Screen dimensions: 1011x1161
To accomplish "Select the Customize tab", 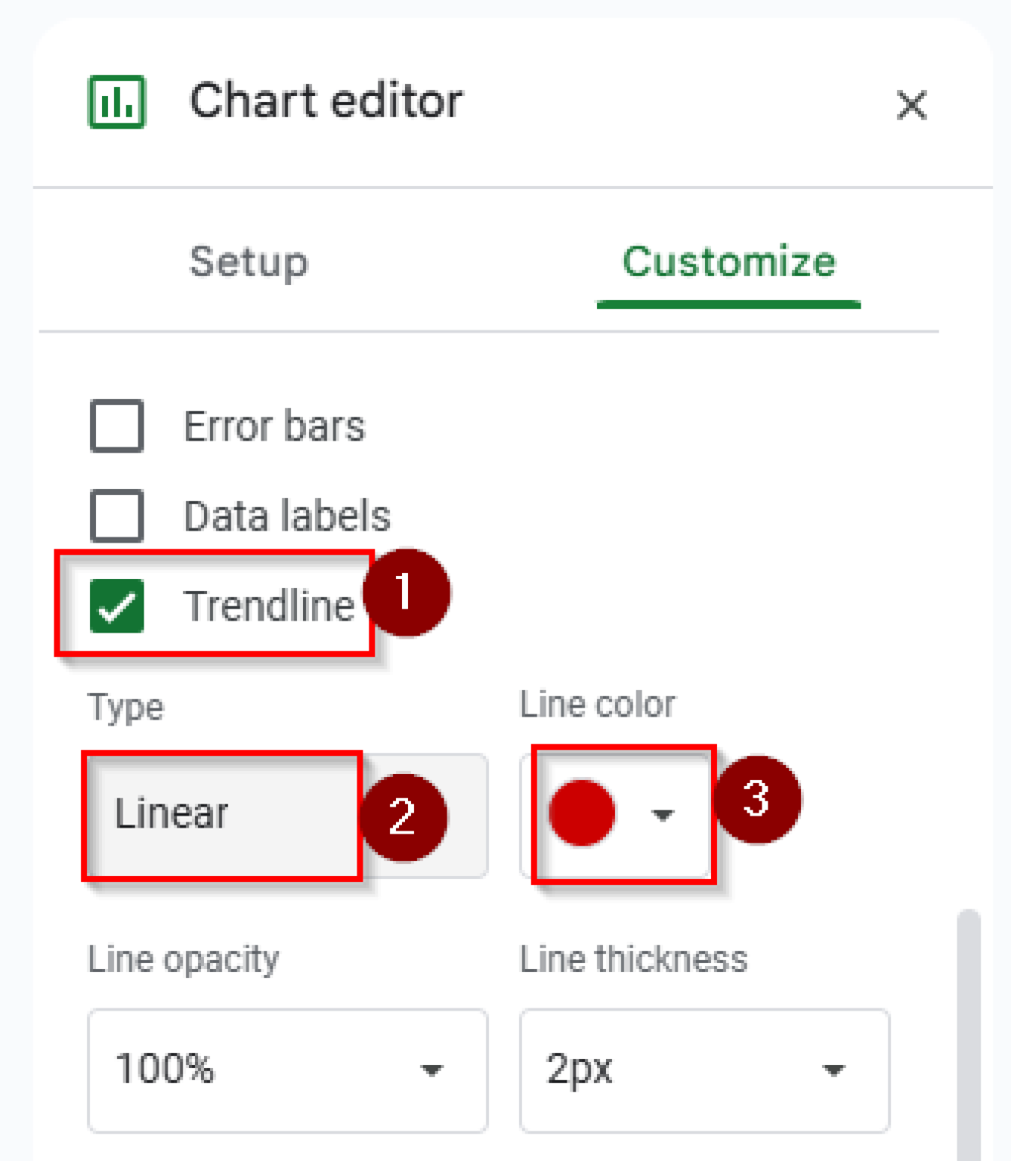I will [728, 262].
